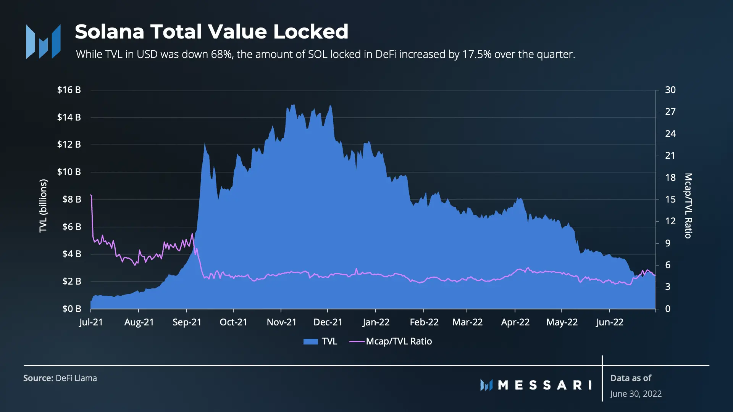Click the 30 value on ratio axis

pos(670,90)
